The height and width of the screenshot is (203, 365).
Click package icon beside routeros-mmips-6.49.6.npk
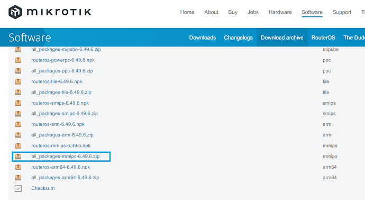point(18,145)
